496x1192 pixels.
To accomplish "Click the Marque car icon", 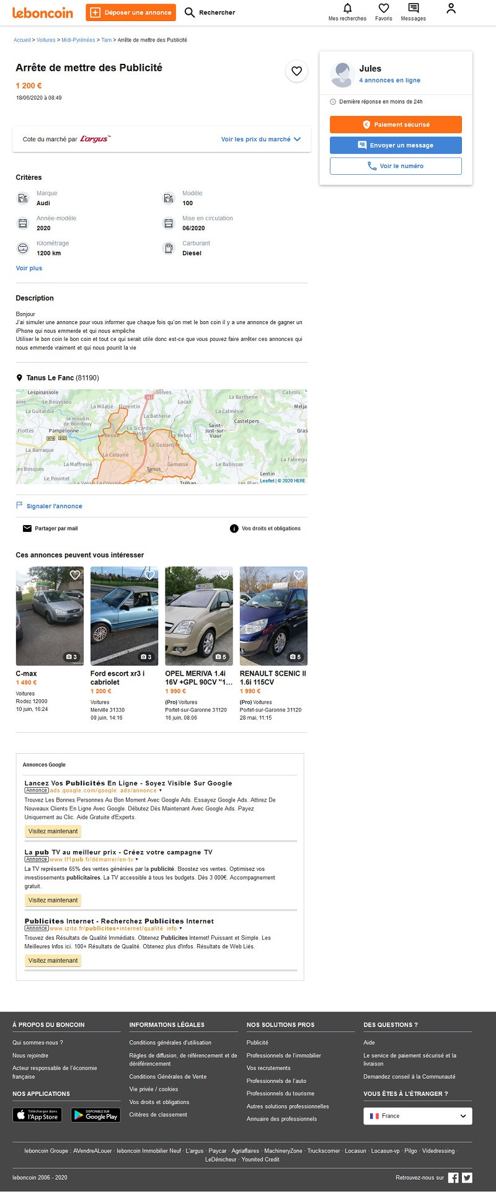I will click(x=23, y=198).
